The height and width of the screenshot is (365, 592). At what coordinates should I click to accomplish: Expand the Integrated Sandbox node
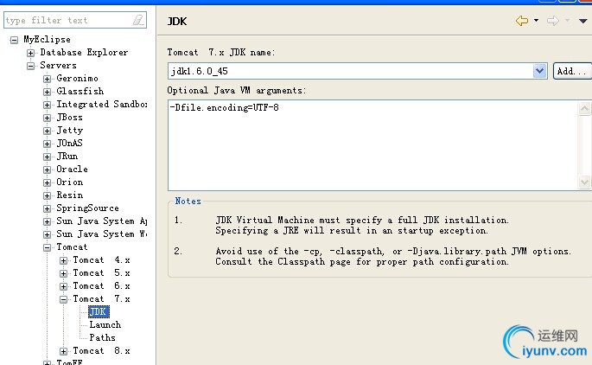pyautogui.click(x=47, y=105)
